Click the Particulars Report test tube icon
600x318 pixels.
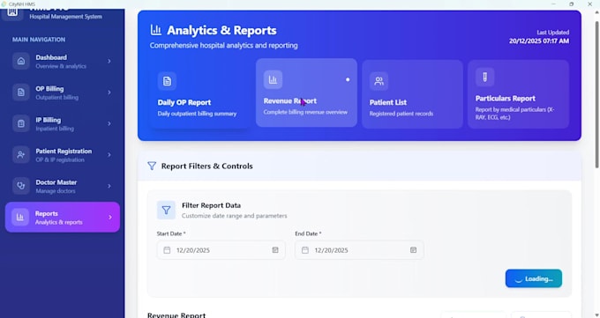tap(484, 78)
